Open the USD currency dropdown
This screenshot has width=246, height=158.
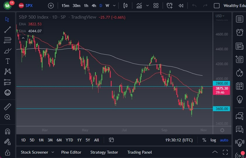(220, 16)
